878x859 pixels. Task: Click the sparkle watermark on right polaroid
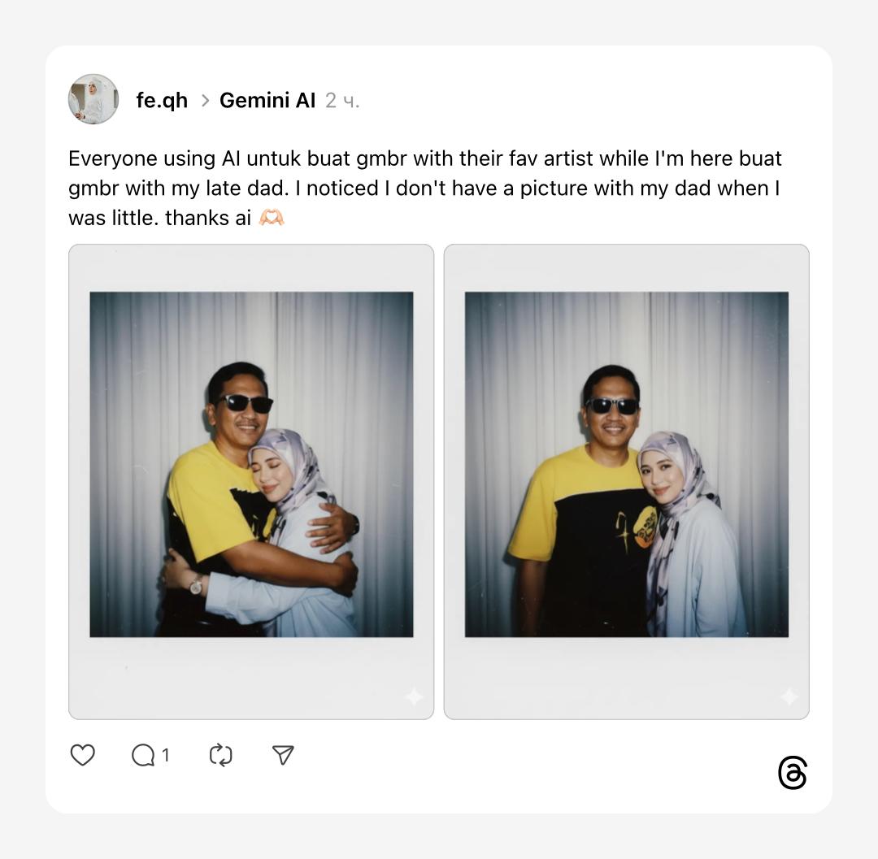pos(789,696)
